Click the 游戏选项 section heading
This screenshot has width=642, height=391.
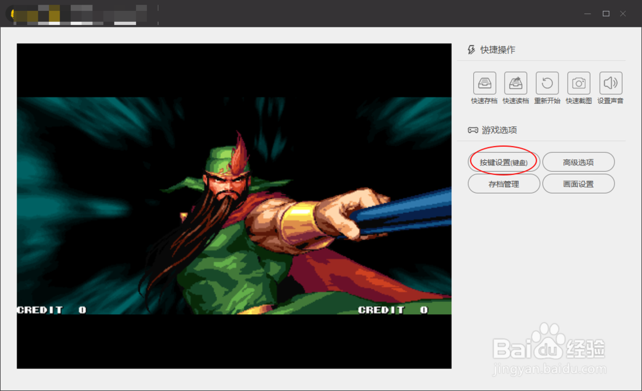(x=499, y=130)
